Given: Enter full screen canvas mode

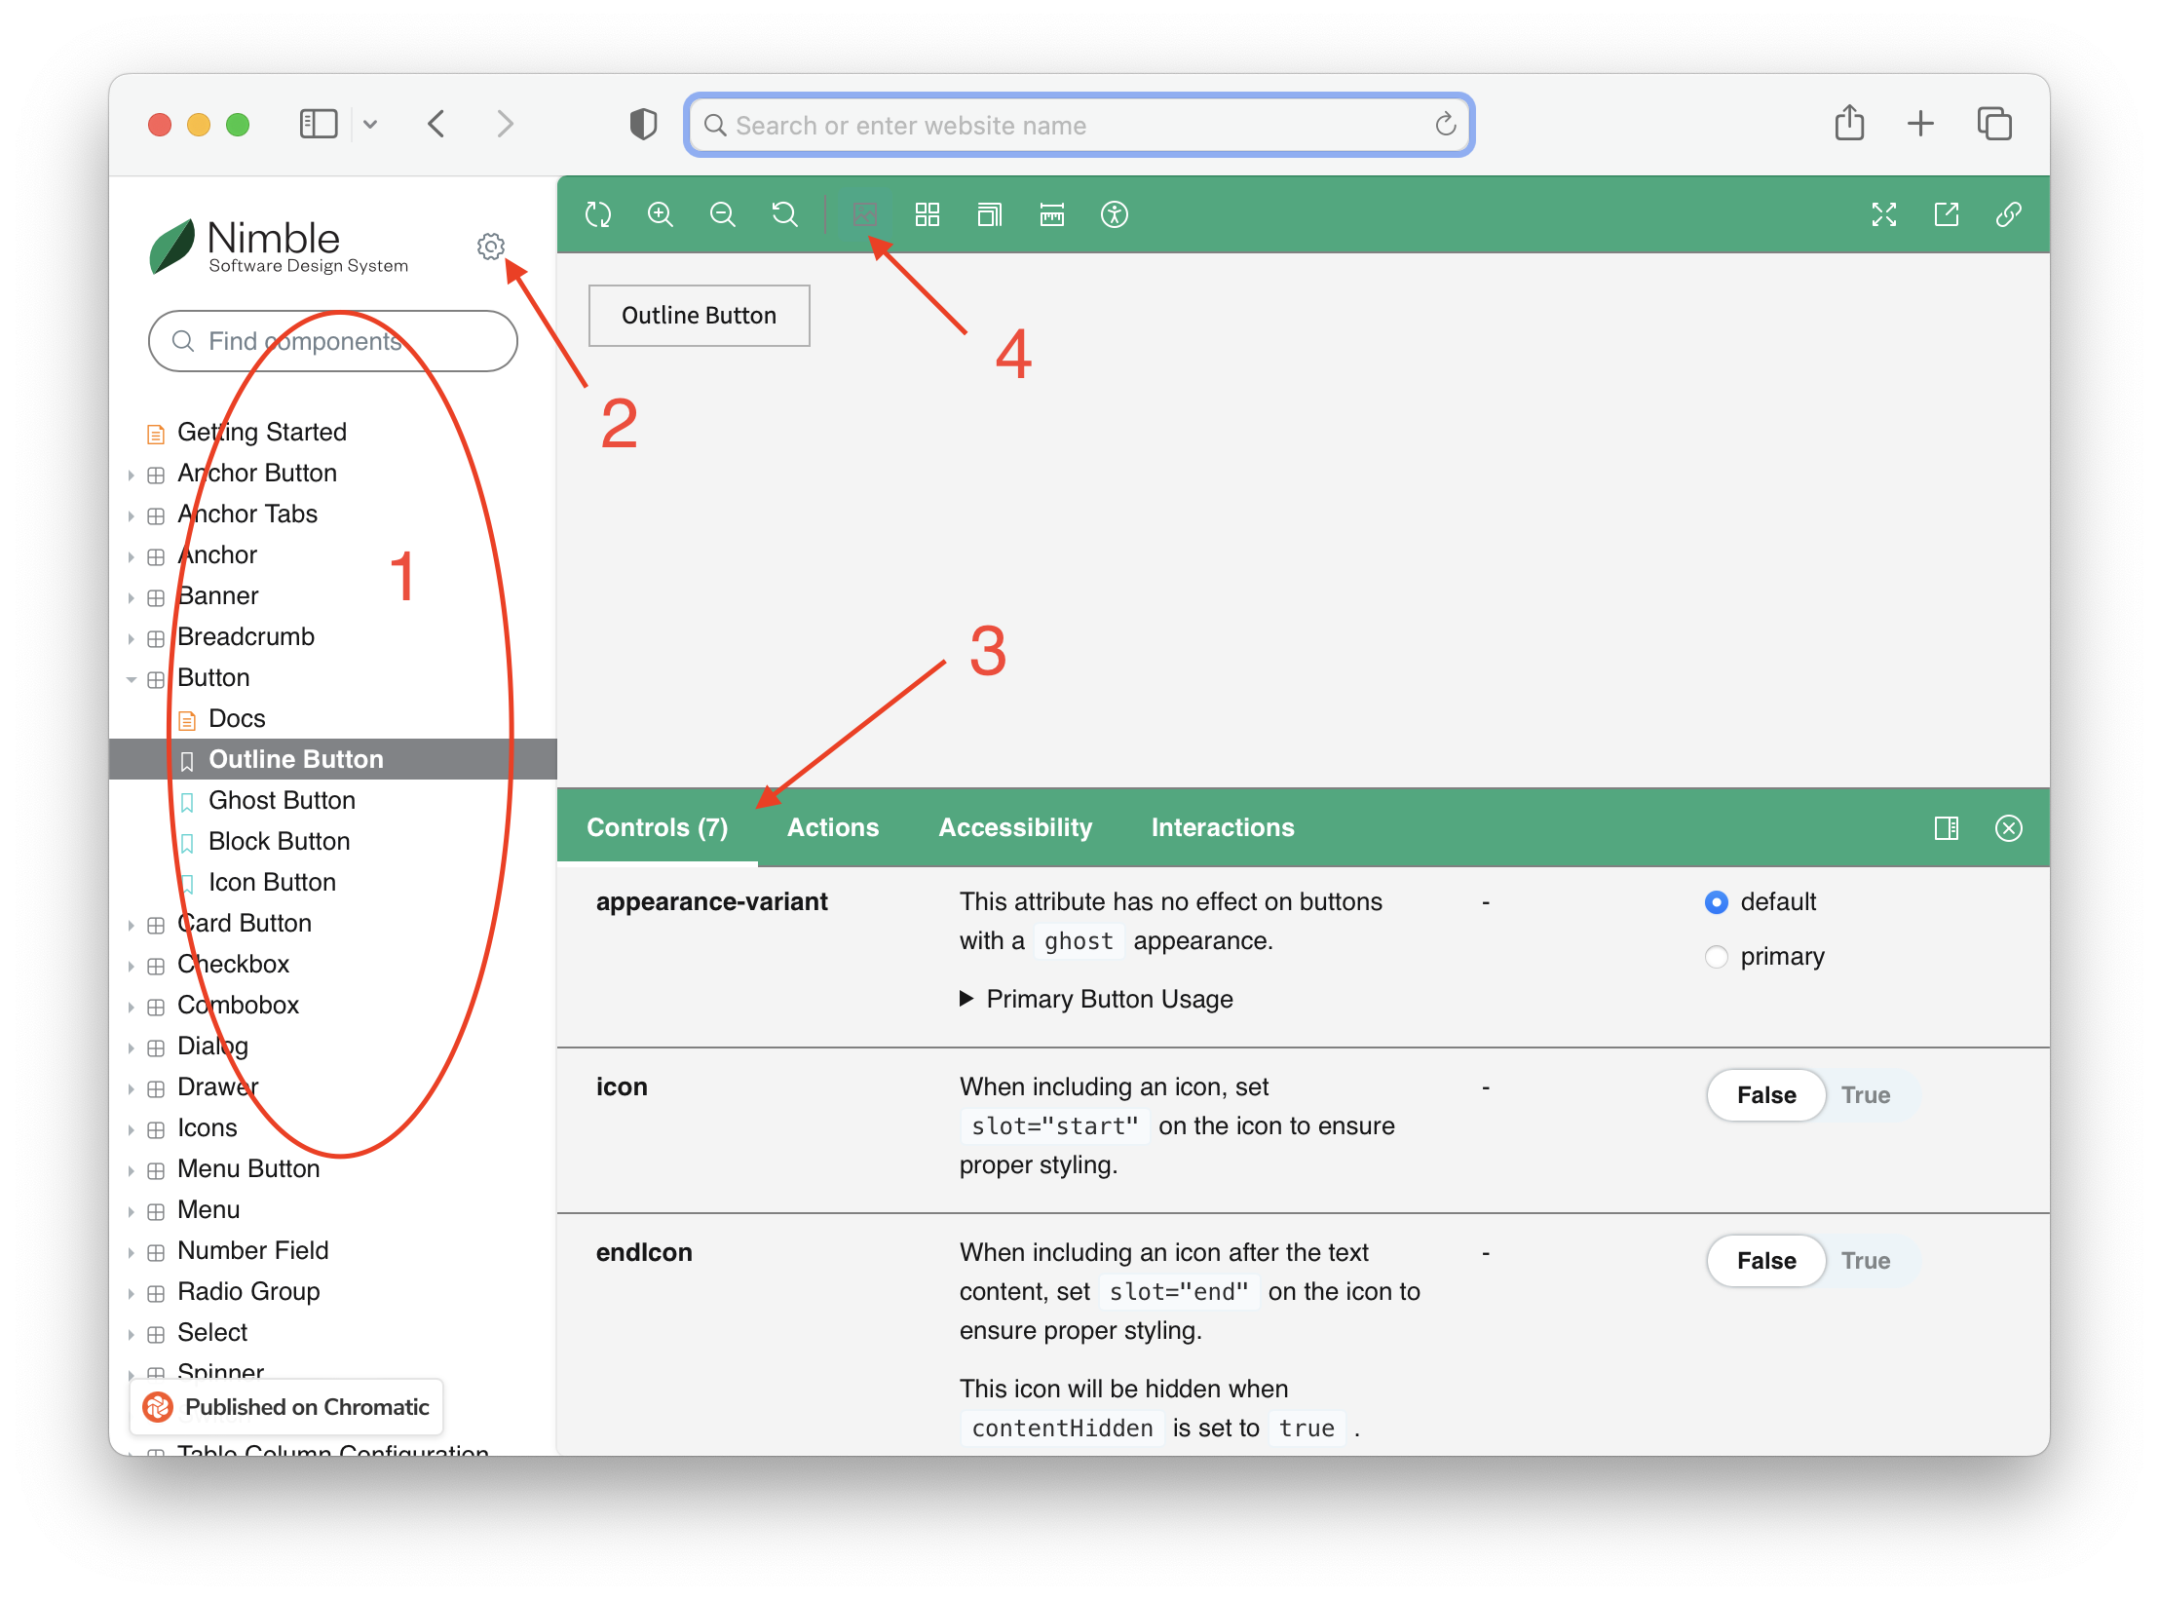Looking at the screenshot, I should click(1883, 214).
